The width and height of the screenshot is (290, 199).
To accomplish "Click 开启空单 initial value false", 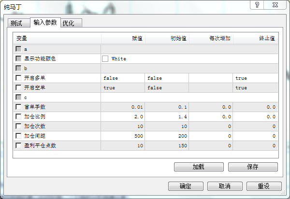I will click(x=167, y=88).
